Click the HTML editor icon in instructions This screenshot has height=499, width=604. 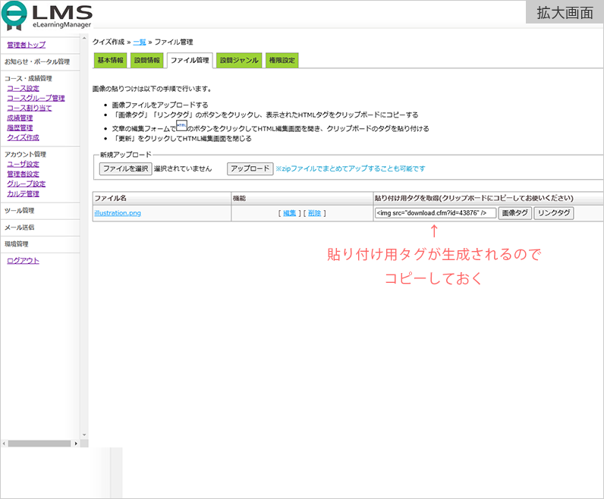tap(181, 125)
